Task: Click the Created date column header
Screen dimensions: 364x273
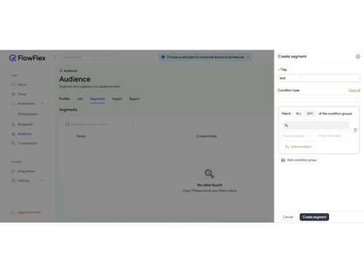Action: 207,136
